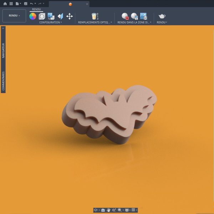Open in-canvas render settings icon
Screen dimensions: 214x214
[134, 16]
